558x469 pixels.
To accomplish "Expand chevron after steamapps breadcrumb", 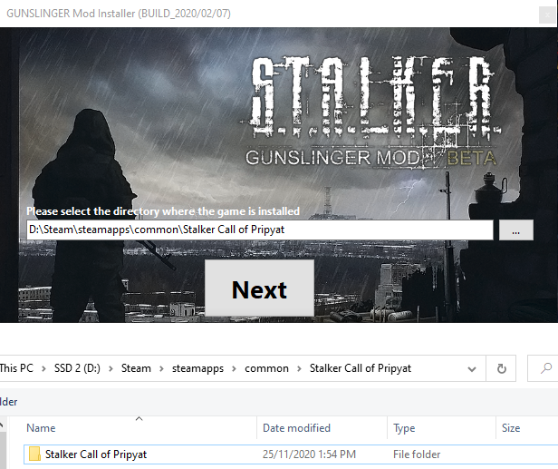I will pyautogui.click(x=234, y=368).
